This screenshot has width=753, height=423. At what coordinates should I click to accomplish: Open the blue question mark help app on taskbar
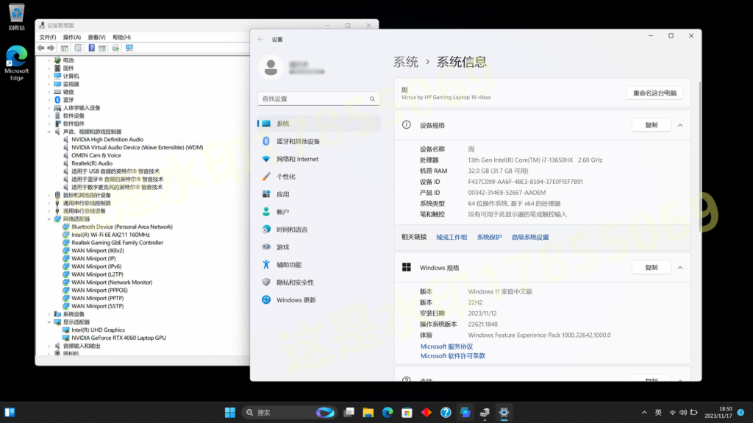pos(446,413)
